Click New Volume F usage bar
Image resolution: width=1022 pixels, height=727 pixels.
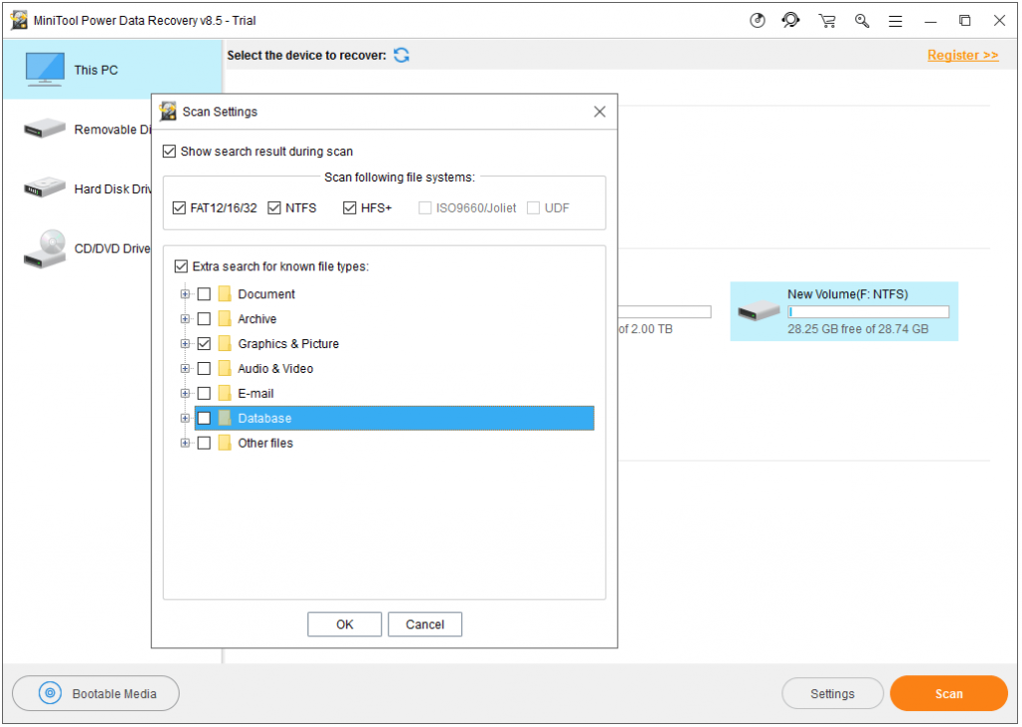tap(868, 312)
